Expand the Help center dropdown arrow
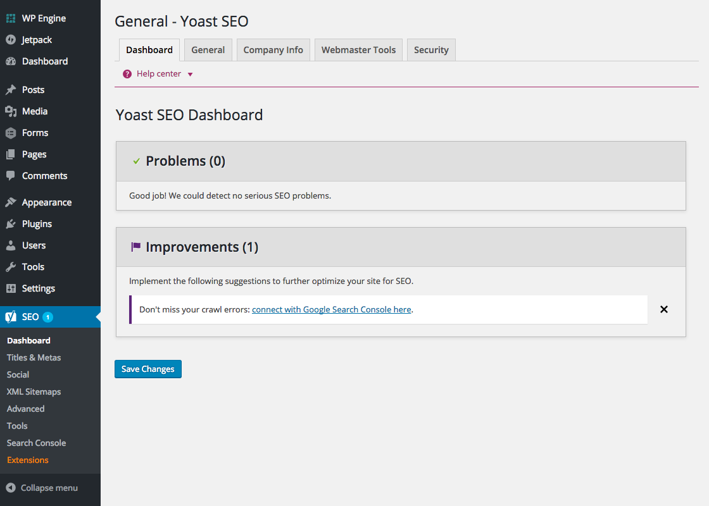This screenshot has width=709, height=506. pyautogui.click(x=191, y=75)
